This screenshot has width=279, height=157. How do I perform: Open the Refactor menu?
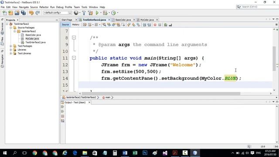click(x=44, y=7)
